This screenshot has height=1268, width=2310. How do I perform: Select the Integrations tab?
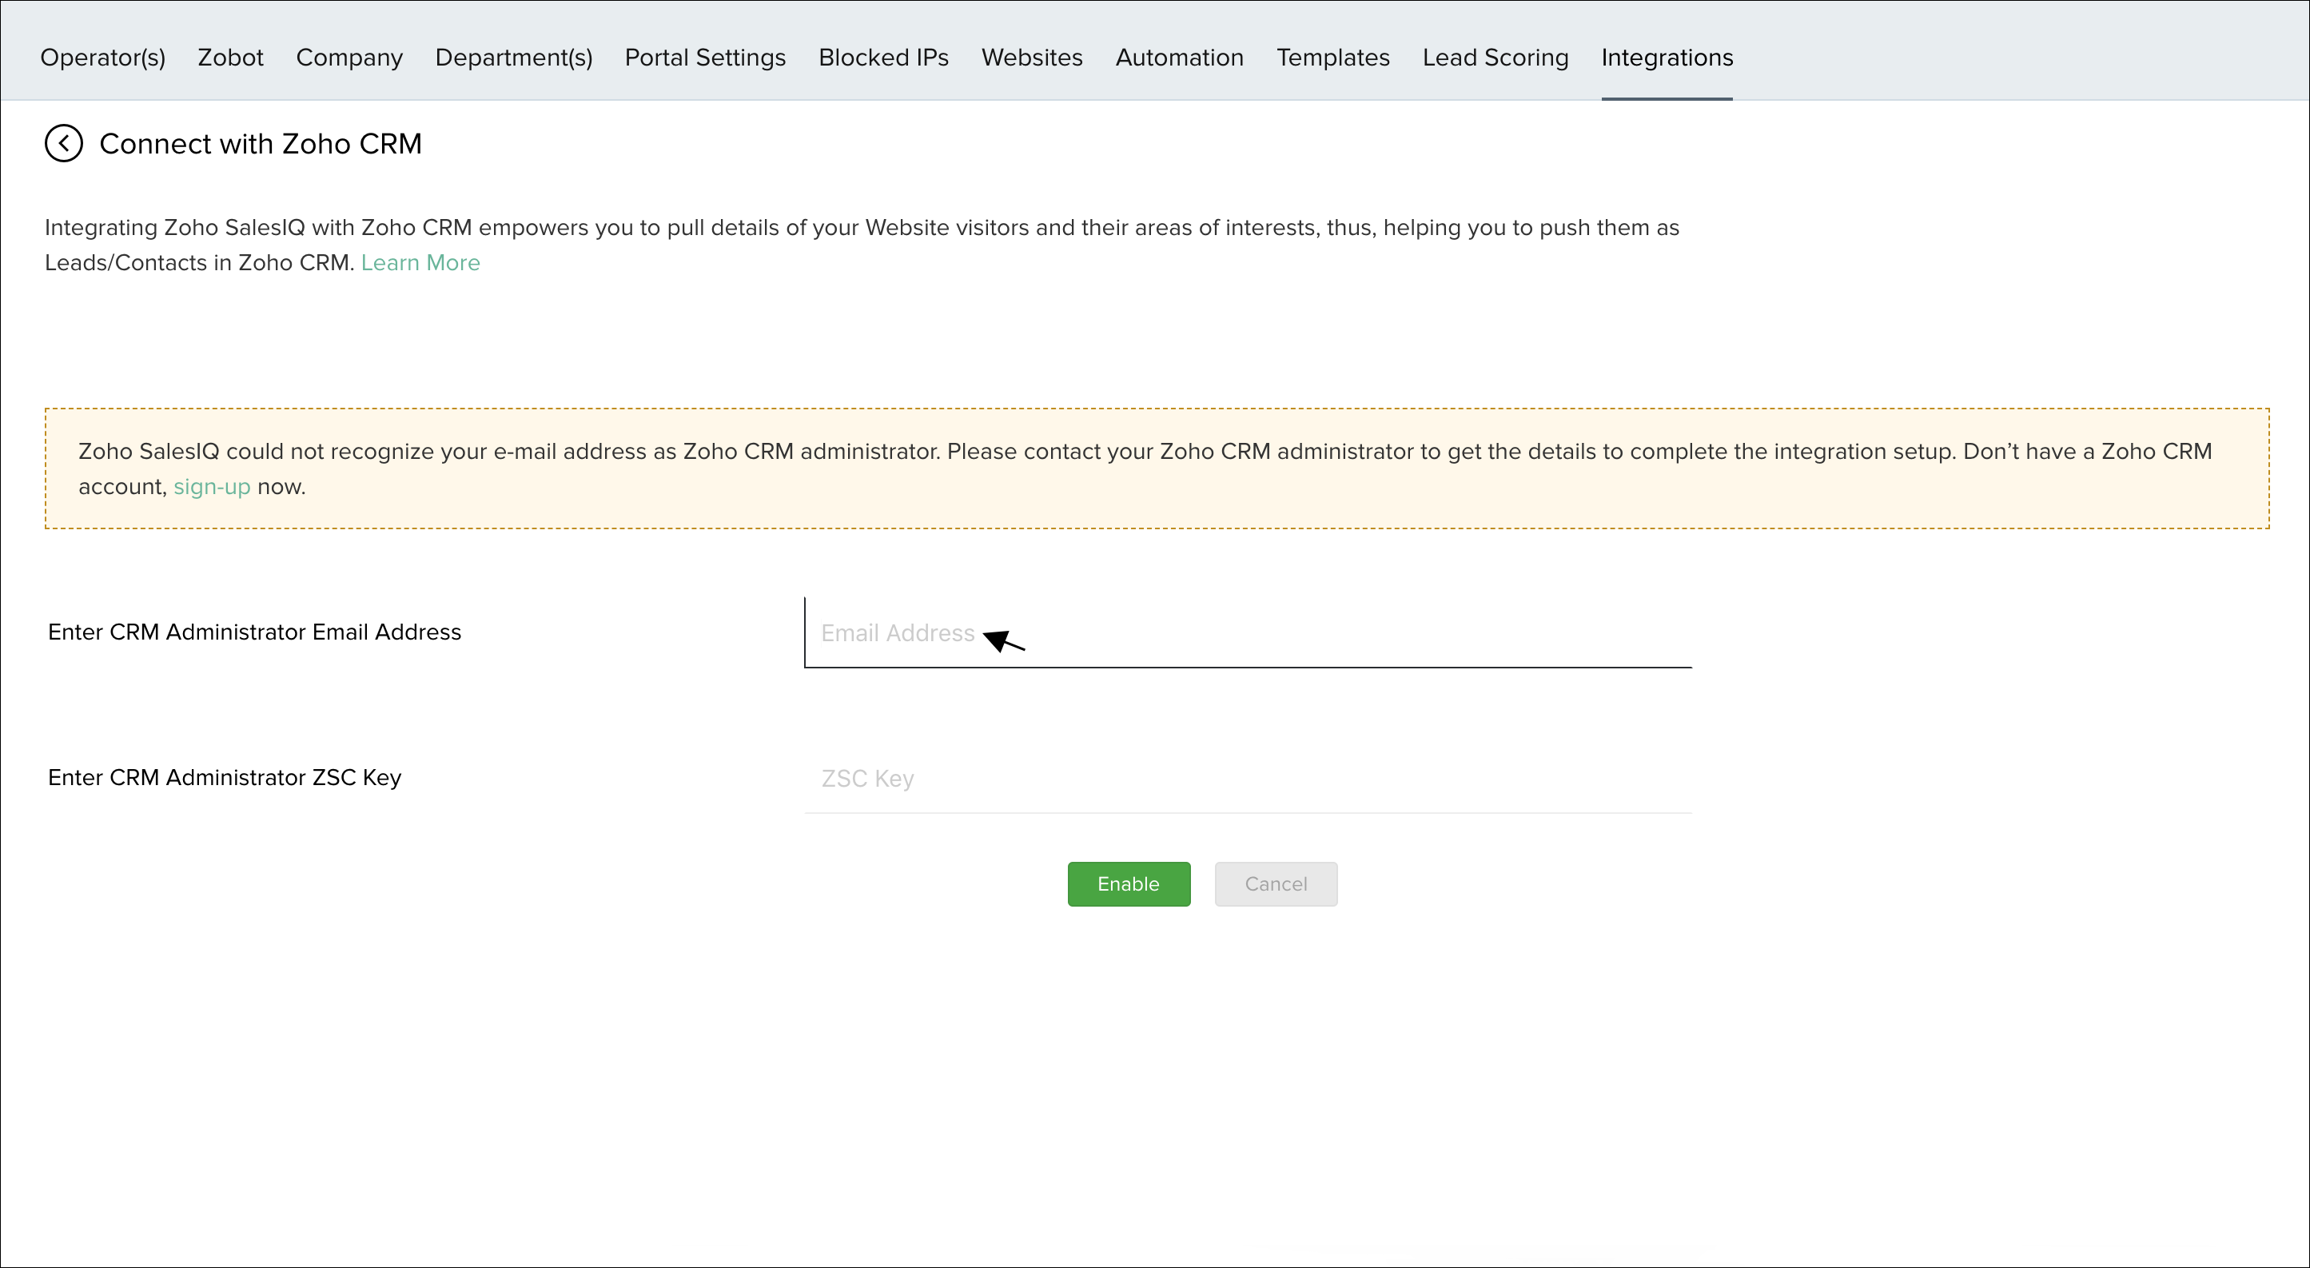[x=1667, y=58]
